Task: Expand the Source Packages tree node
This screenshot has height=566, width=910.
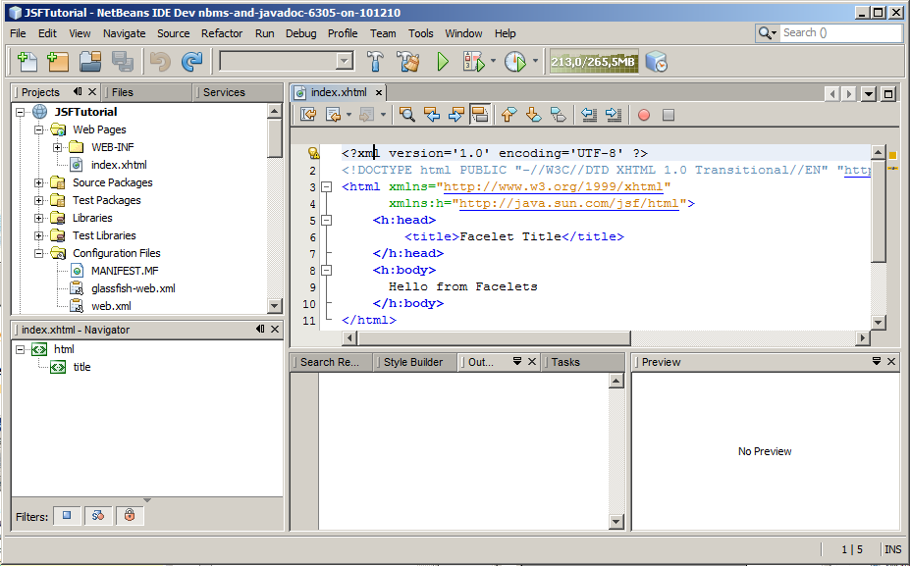Action: [39, 182]
